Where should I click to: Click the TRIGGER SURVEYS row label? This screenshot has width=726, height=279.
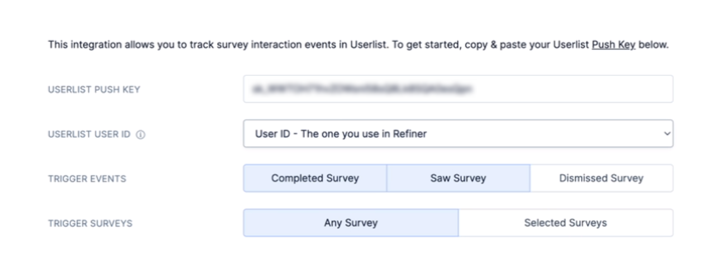point(90,224)
